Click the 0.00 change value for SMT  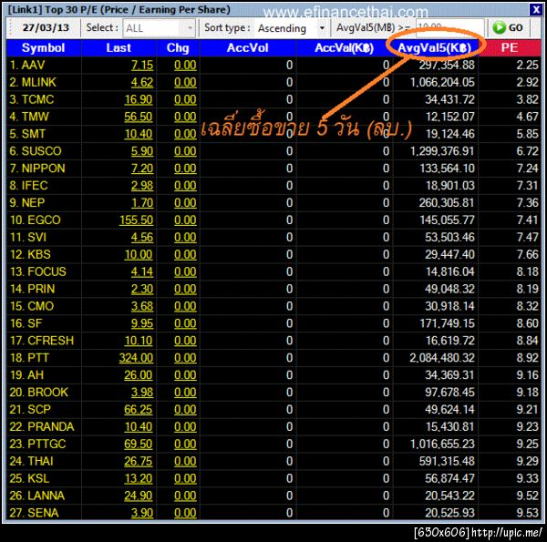click(x=185, y=134)
